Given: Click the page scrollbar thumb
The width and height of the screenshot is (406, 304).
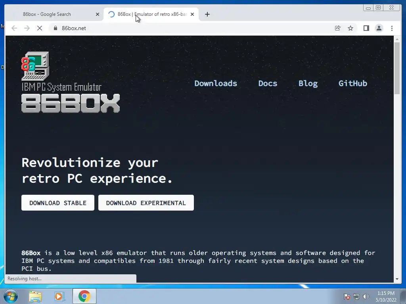Looking at the screenshot, I should (397, 68).
